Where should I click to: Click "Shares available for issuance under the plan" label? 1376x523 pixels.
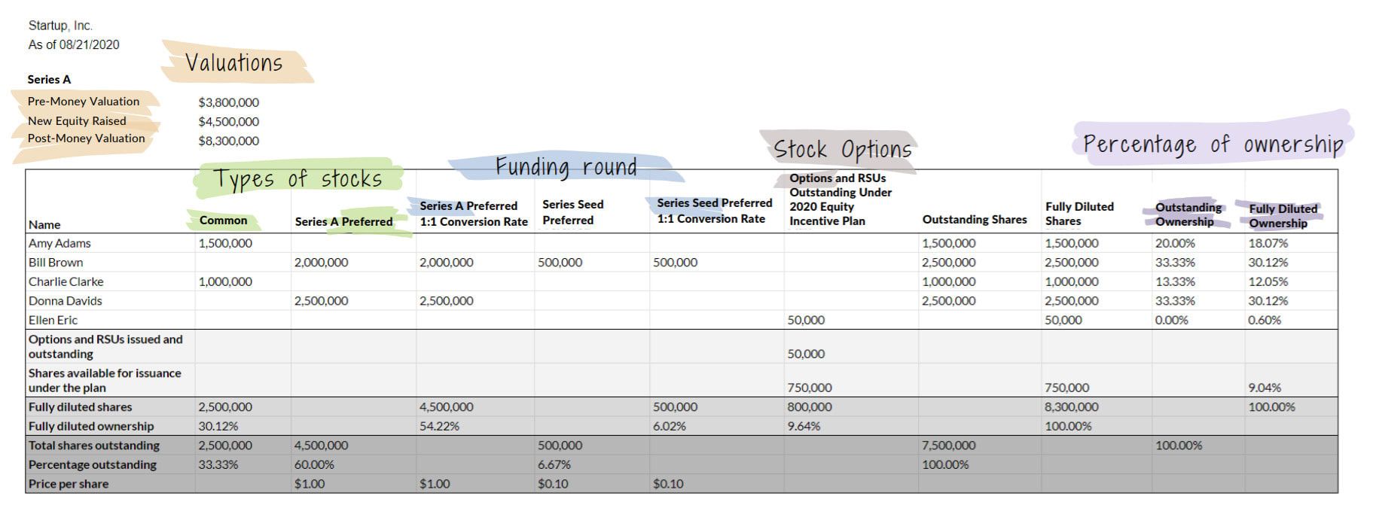pos(105,380)
